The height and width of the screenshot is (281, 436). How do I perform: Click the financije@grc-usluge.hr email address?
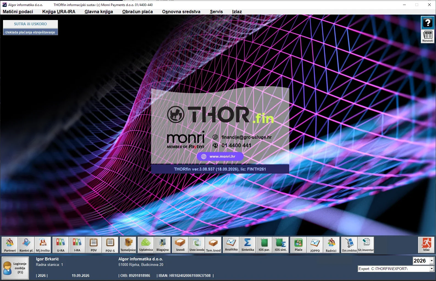[x=247, y=137]
